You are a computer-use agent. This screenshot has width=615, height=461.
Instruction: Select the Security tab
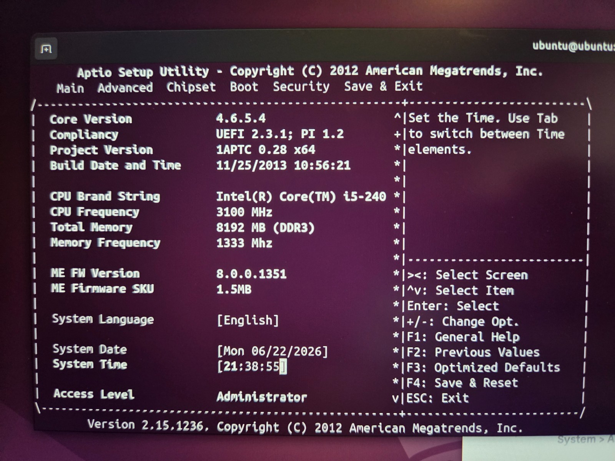coord(301,86)
